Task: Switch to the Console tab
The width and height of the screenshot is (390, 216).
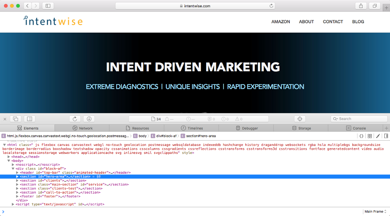Action: [x=356, y=128]
